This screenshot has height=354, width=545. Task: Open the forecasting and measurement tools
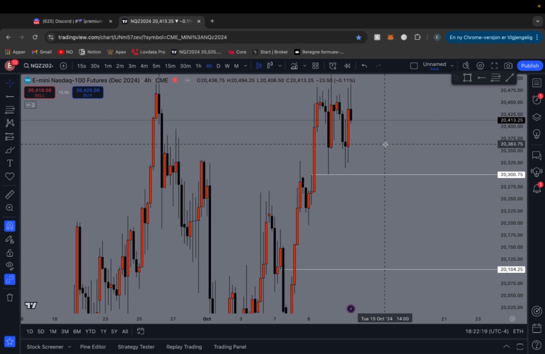click(x=10, y=137)
